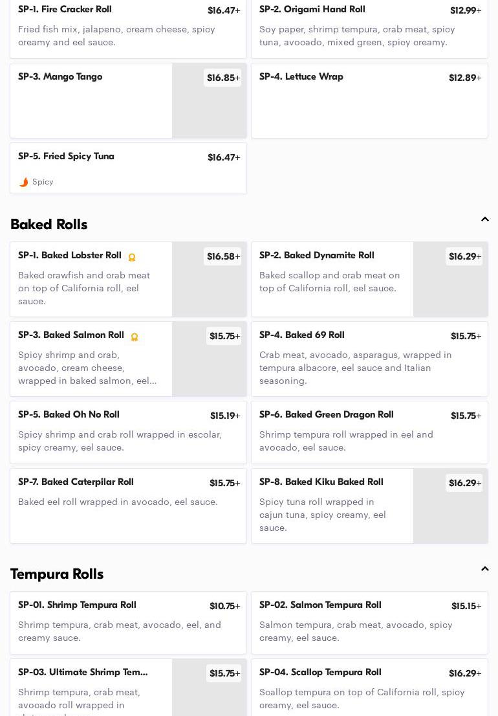Select SP-02. Salmon Tempura Roll
Screen dimensions: 498x716
tap(320, 605)
